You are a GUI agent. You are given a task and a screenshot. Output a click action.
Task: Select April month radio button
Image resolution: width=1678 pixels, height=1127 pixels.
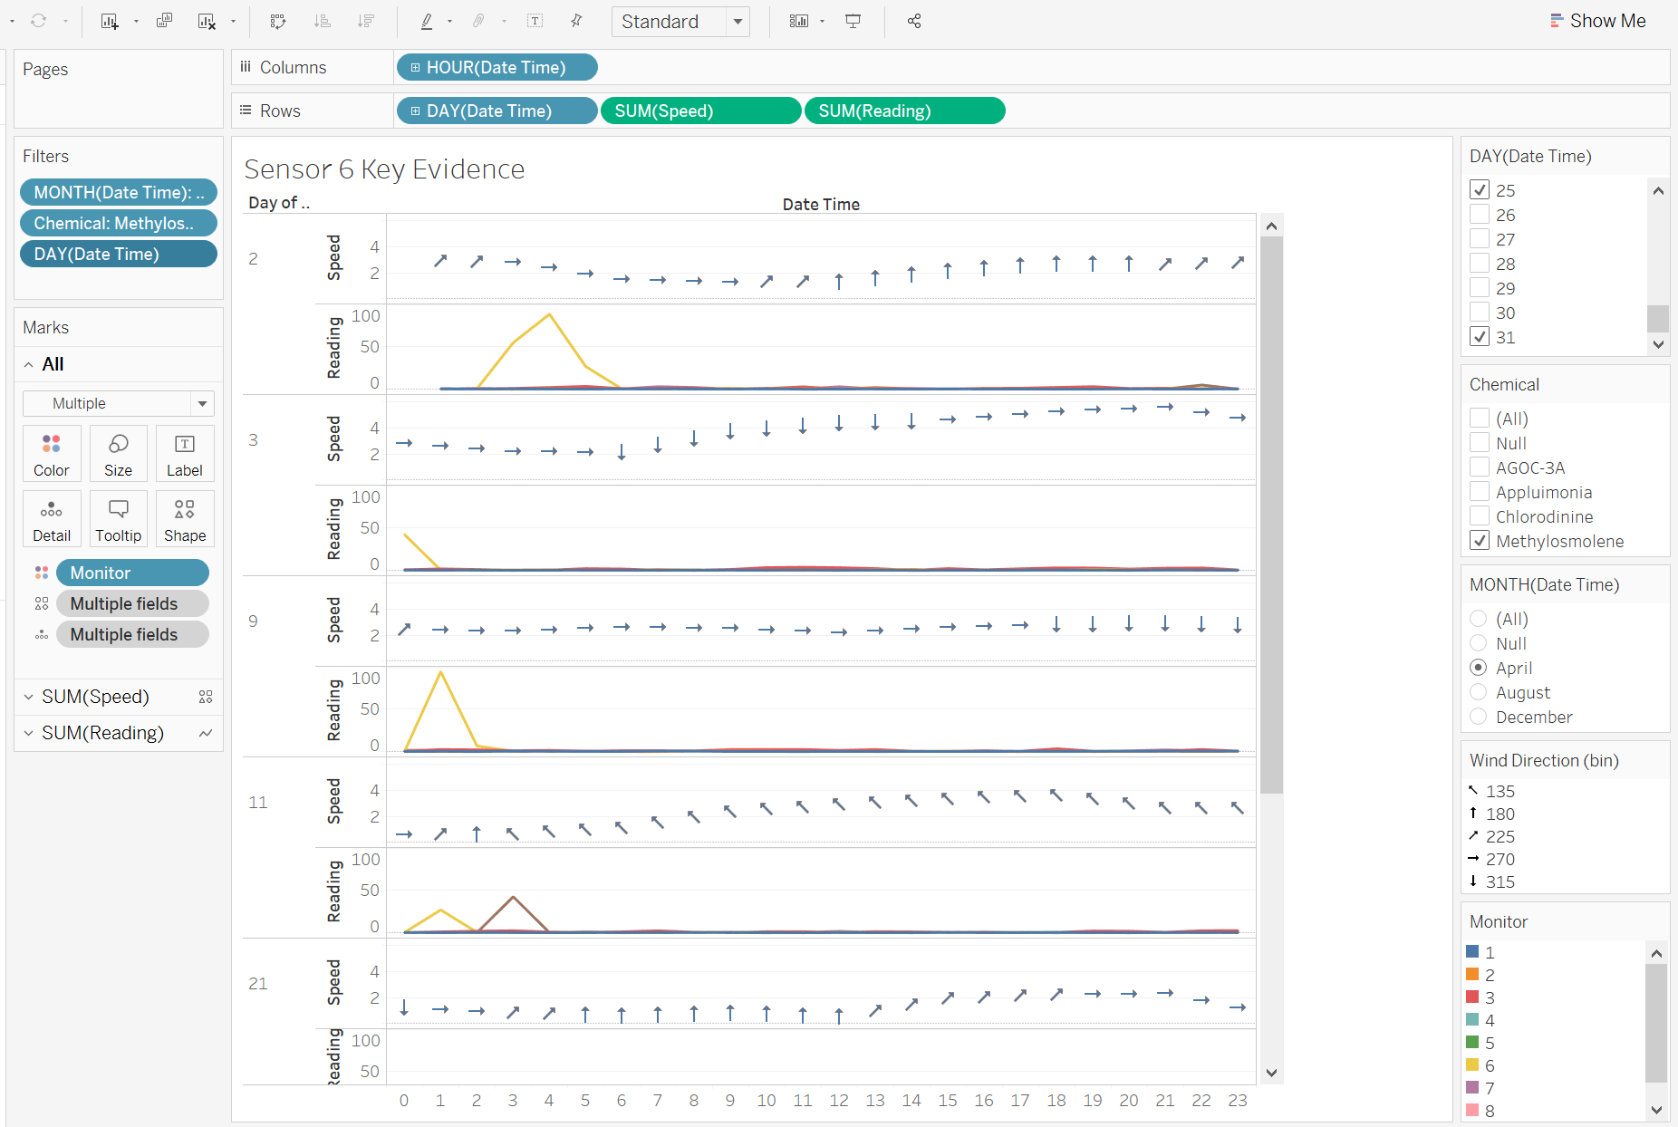1479,668
